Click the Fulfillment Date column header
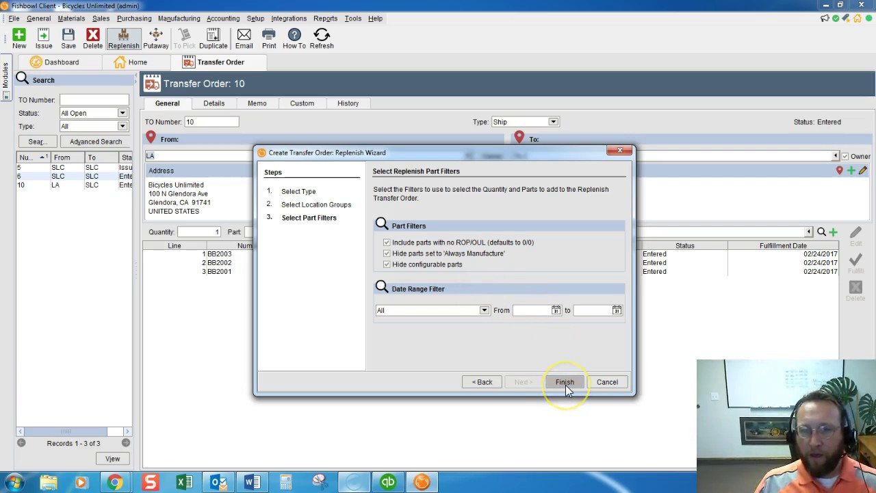 (783, 246)
